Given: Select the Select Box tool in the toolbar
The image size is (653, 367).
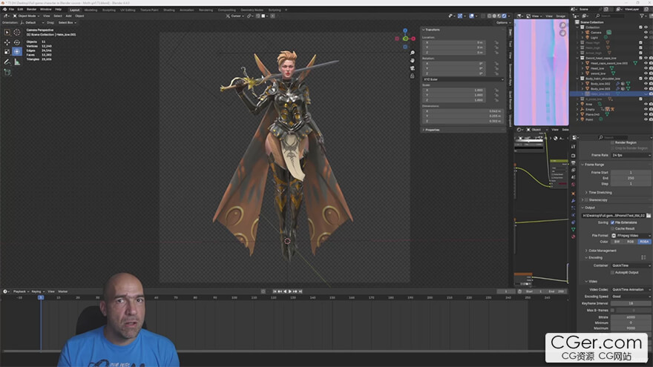Looking at the screenshot, I should tap(7, 32).
